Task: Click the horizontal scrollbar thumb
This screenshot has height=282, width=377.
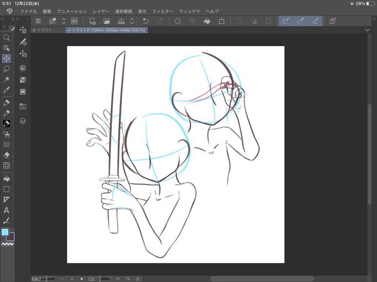Action: click(x=262, y=279)
